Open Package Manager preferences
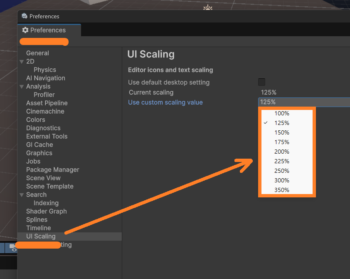The image size is (350, 279). point(52,169)
